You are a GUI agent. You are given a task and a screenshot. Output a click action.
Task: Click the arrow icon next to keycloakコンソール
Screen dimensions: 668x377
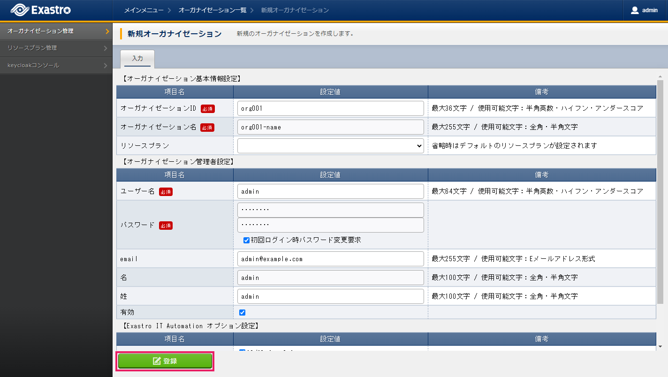tap(106, 66)
